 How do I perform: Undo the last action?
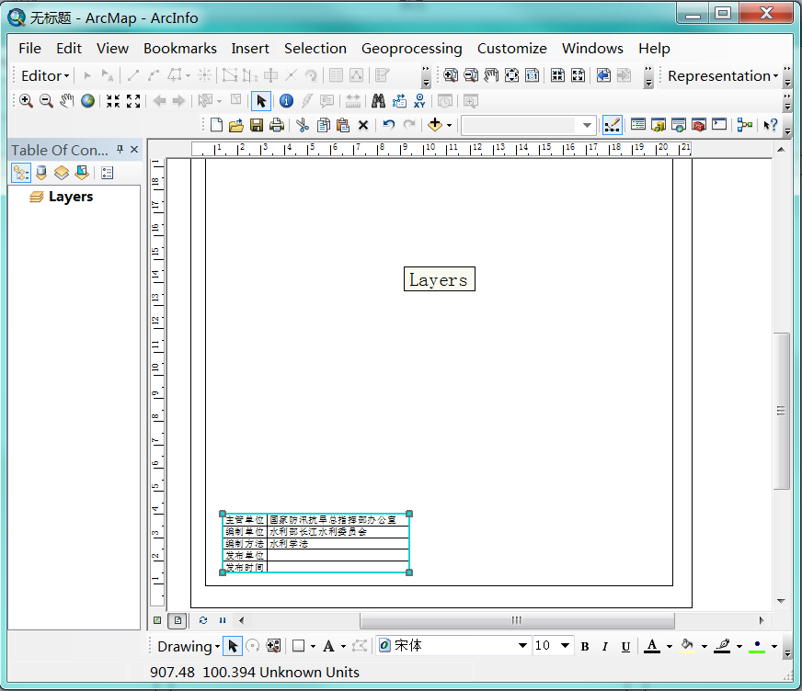click(389, 125)
